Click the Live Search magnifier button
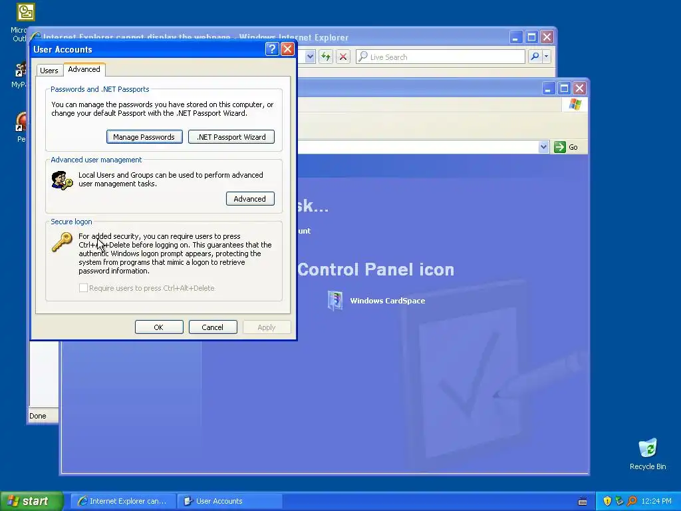Viewport: 681px width, 511px height. pos(535,57)
